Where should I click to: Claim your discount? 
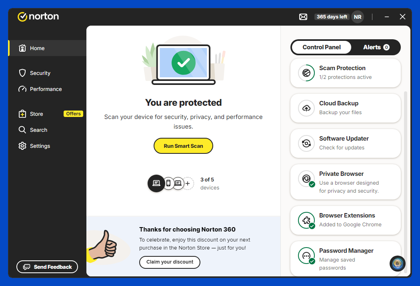[170, 262]
